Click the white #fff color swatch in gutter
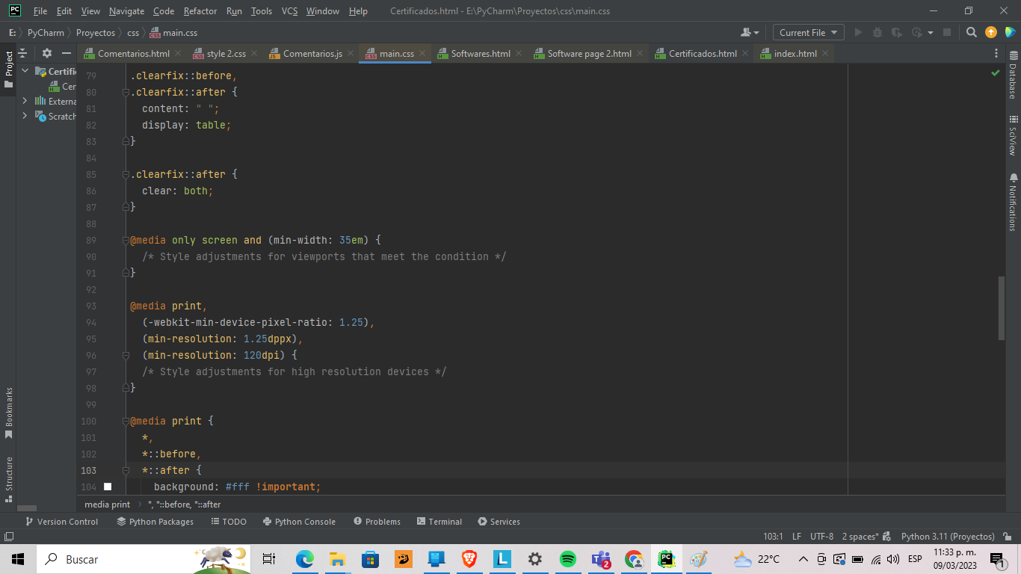This screenshot has height=574, width=1021. [x=108, y=487]
